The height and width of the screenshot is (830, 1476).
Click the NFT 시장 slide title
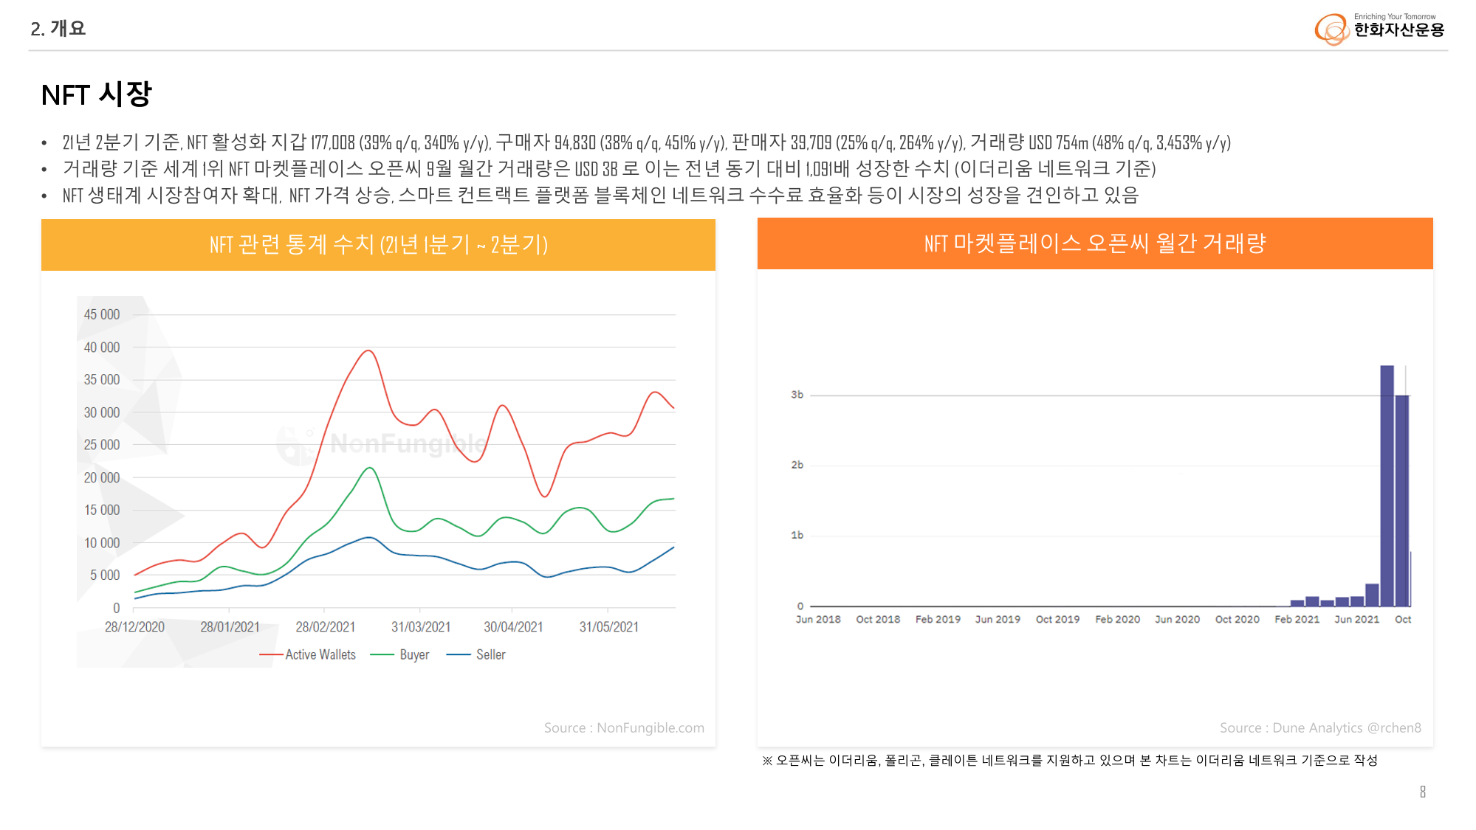[x=96, y=94]
